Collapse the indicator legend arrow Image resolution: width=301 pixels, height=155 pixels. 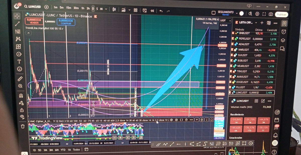28,33
